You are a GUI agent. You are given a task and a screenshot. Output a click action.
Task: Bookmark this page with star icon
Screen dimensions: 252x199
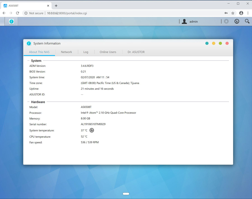coord(233,13)
